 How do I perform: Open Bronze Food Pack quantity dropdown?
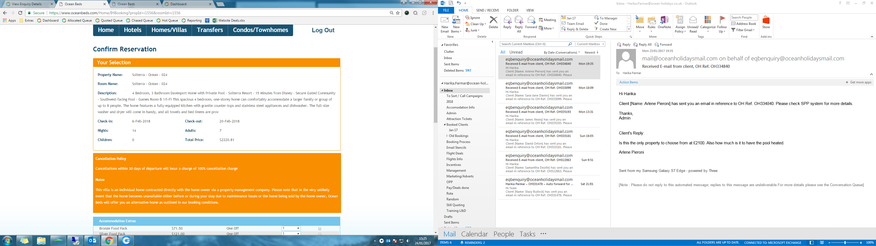click(291, 228)
